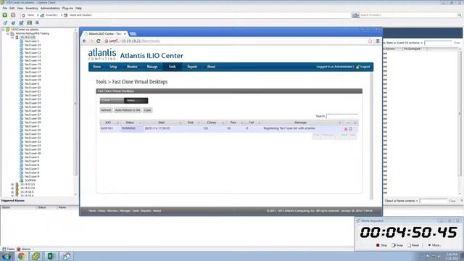Open the Windows Start button

(x=7, y=256)
